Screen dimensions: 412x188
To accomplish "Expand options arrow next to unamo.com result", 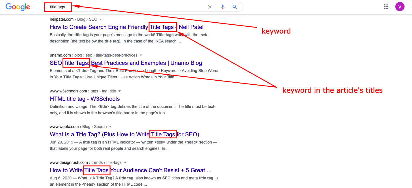I will [x=141, y=55].
